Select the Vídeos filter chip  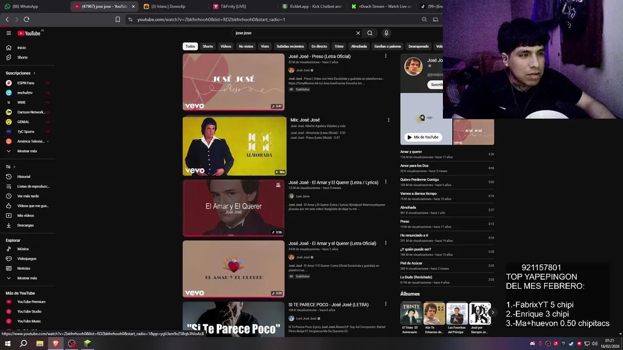coord(226,46)
